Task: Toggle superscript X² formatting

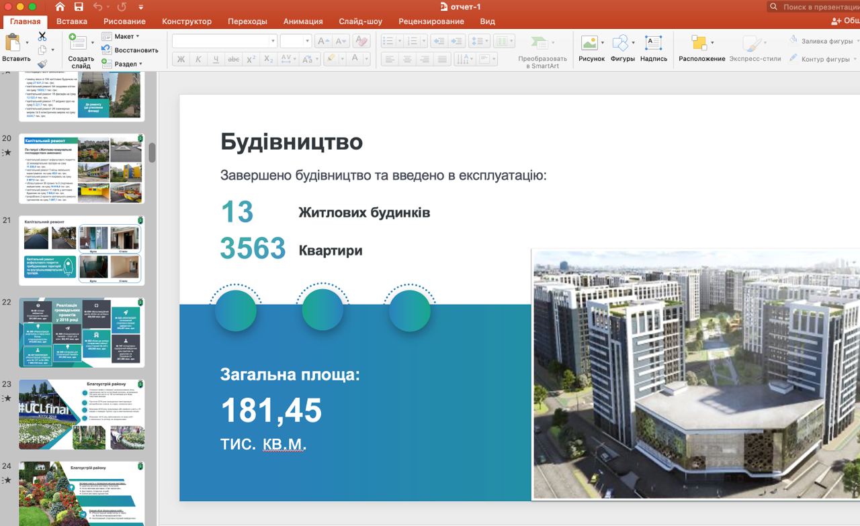Action: 251,59
